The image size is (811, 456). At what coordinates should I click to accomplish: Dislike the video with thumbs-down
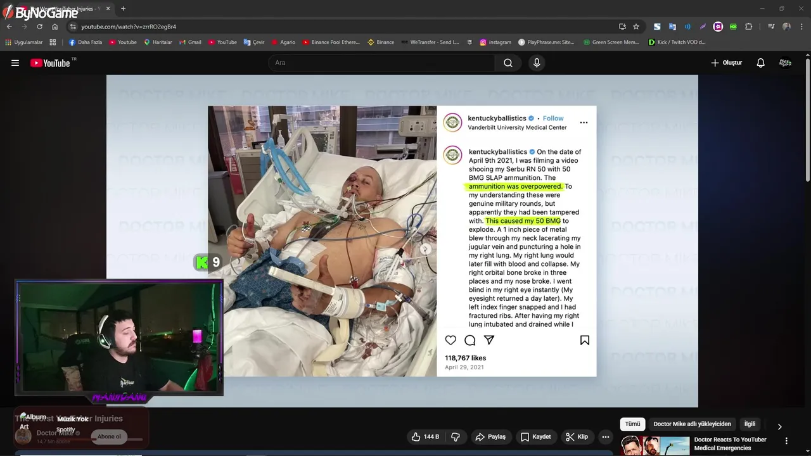click(x=456, y=437)
